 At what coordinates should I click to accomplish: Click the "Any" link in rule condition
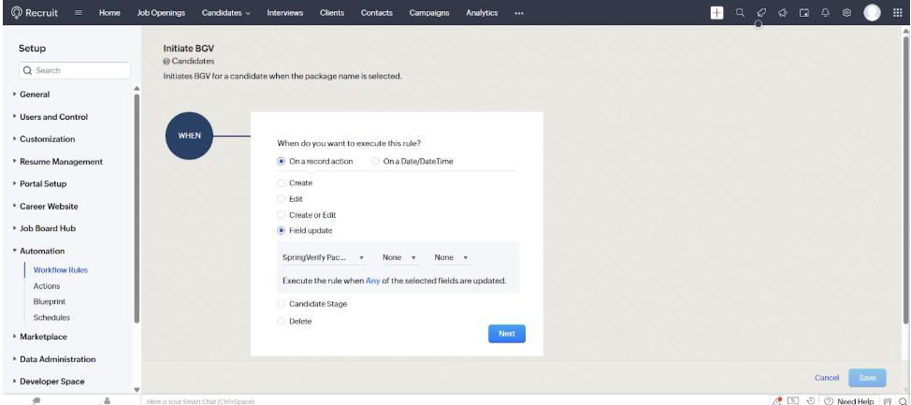[x=372, y=281]
